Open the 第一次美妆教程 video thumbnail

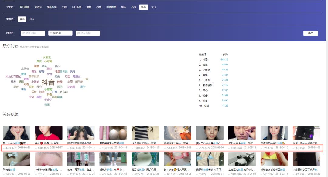point(16,133)
